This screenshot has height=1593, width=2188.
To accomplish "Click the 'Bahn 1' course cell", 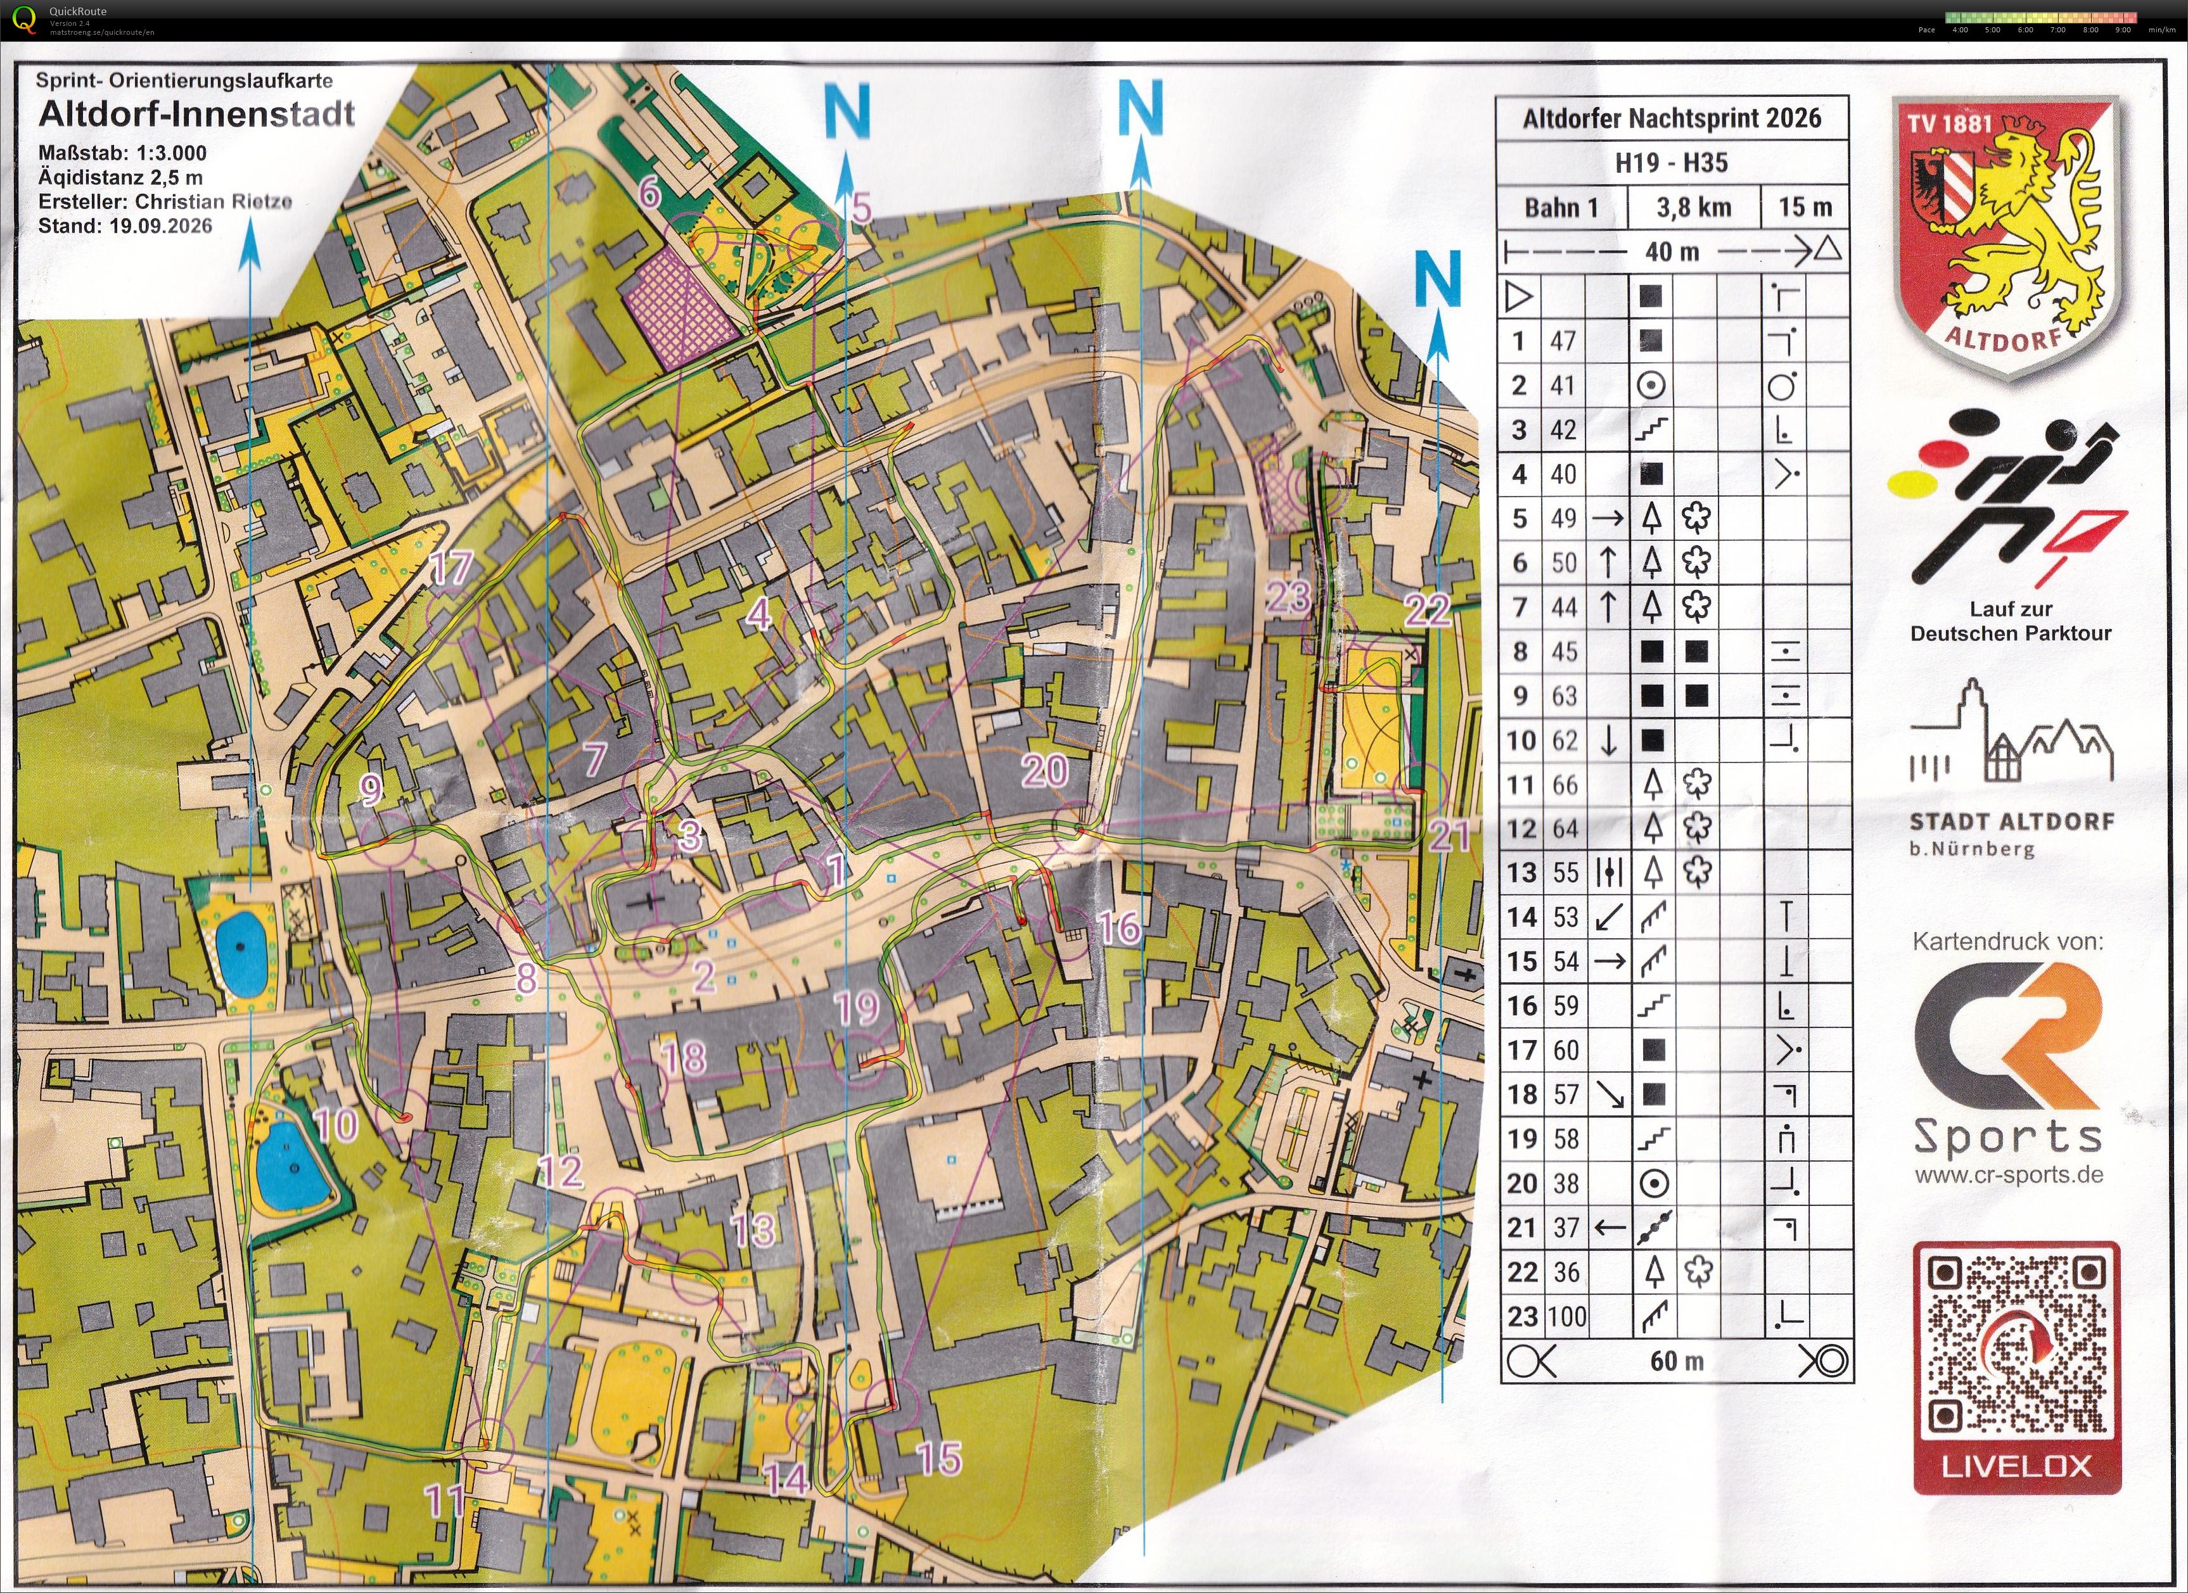I will (1562, 207).
